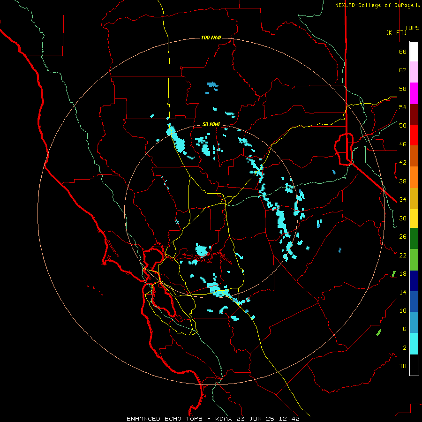
Task: Click the TOPS legend title
Action: tap(412, 28)
